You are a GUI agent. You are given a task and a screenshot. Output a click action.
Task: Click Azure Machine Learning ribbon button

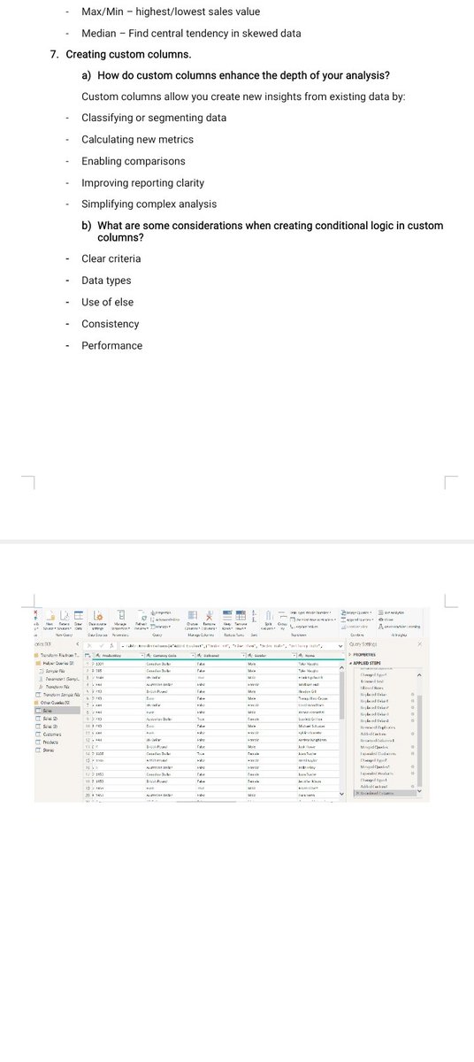(401, 627)
